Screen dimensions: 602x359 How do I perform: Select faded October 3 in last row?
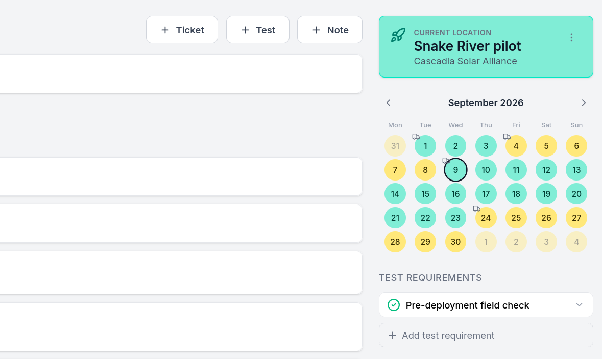(546, 242)
